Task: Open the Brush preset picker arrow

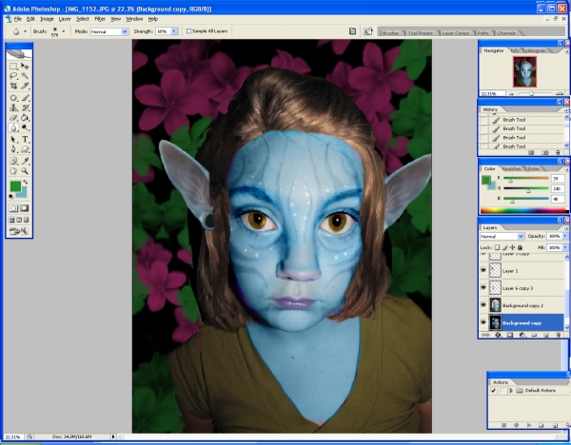Action: click(64, 31)
